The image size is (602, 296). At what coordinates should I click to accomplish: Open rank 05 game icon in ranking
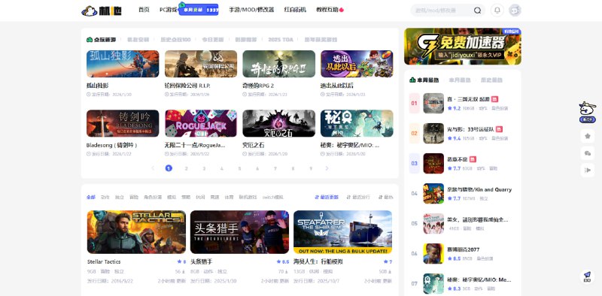433,224
